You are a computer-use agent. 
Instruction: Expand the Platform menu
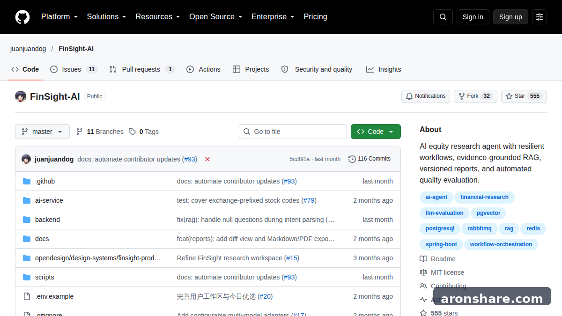click(x=59, y=17)
